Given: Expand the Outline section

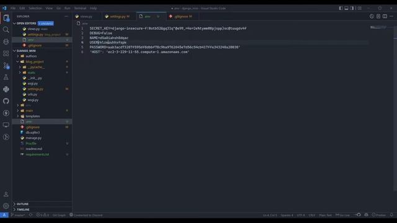Looking at the screenshot, I should (x=14, y=204).
